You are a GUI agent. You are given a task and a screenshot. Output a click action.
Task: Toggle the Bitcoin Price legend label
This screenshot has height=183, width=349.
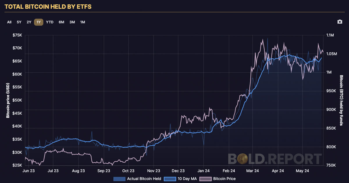(x=224, y=179)
